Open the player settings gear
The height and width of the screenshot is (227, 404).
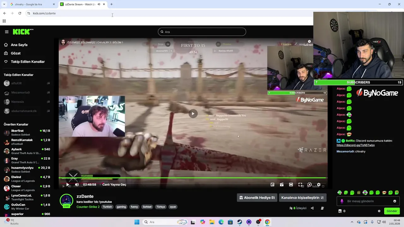click(x=319, y=185)
